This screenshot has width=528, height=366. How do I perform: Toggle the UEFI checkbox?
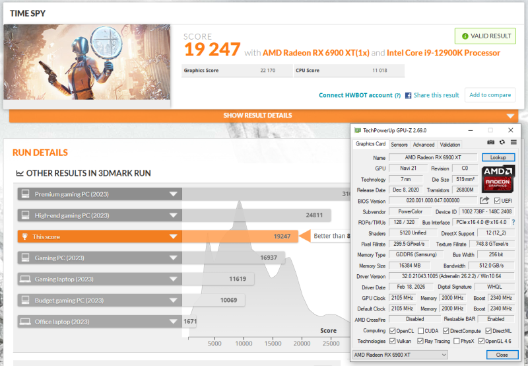[497, 201]
